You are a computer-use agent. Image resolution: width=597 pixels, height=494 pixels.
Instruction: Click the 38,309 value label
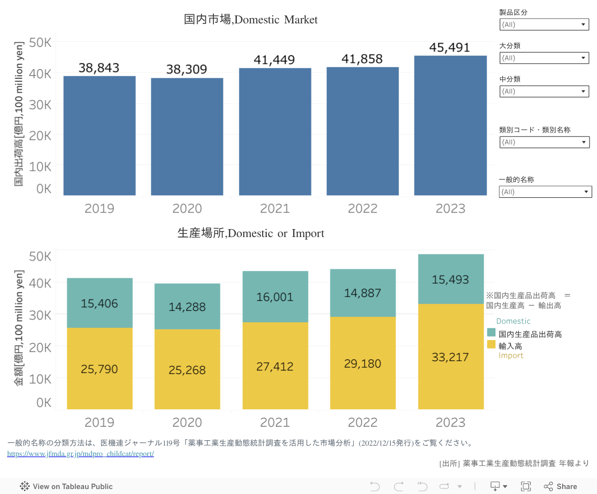tap(187, 70)
